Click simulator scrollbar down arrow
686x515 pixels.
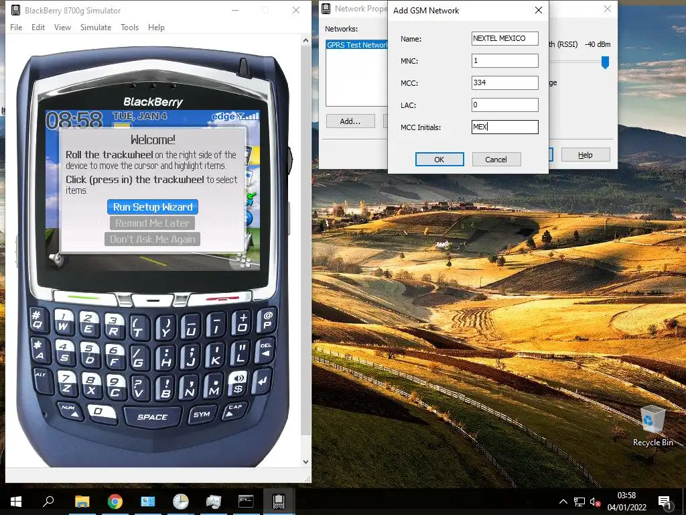pos(305,461)
